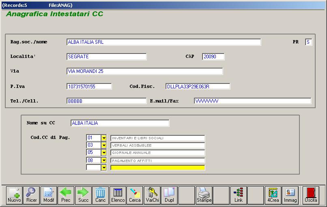
Task: Click the VarChi keys icon
Action: tap(152, 195)
